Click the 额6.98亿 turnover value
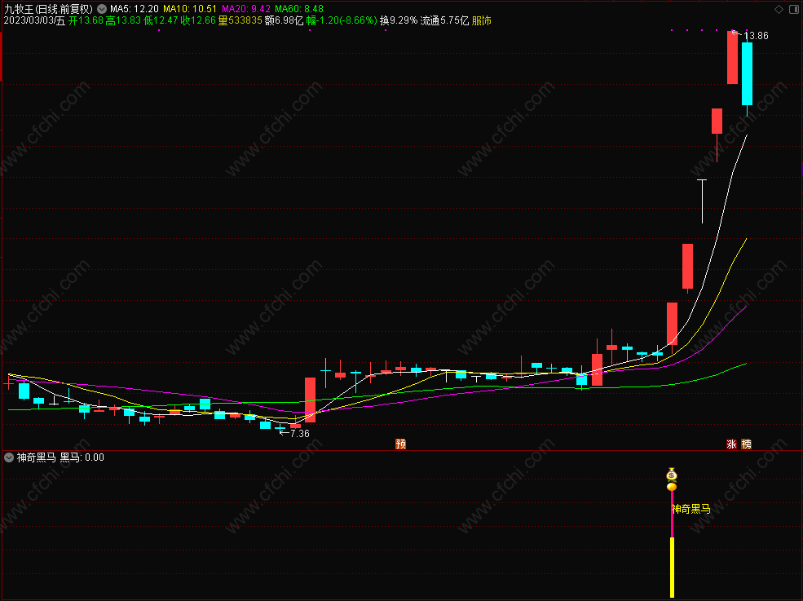This screenshot has height=601, width=803. (x=285, y=20)
